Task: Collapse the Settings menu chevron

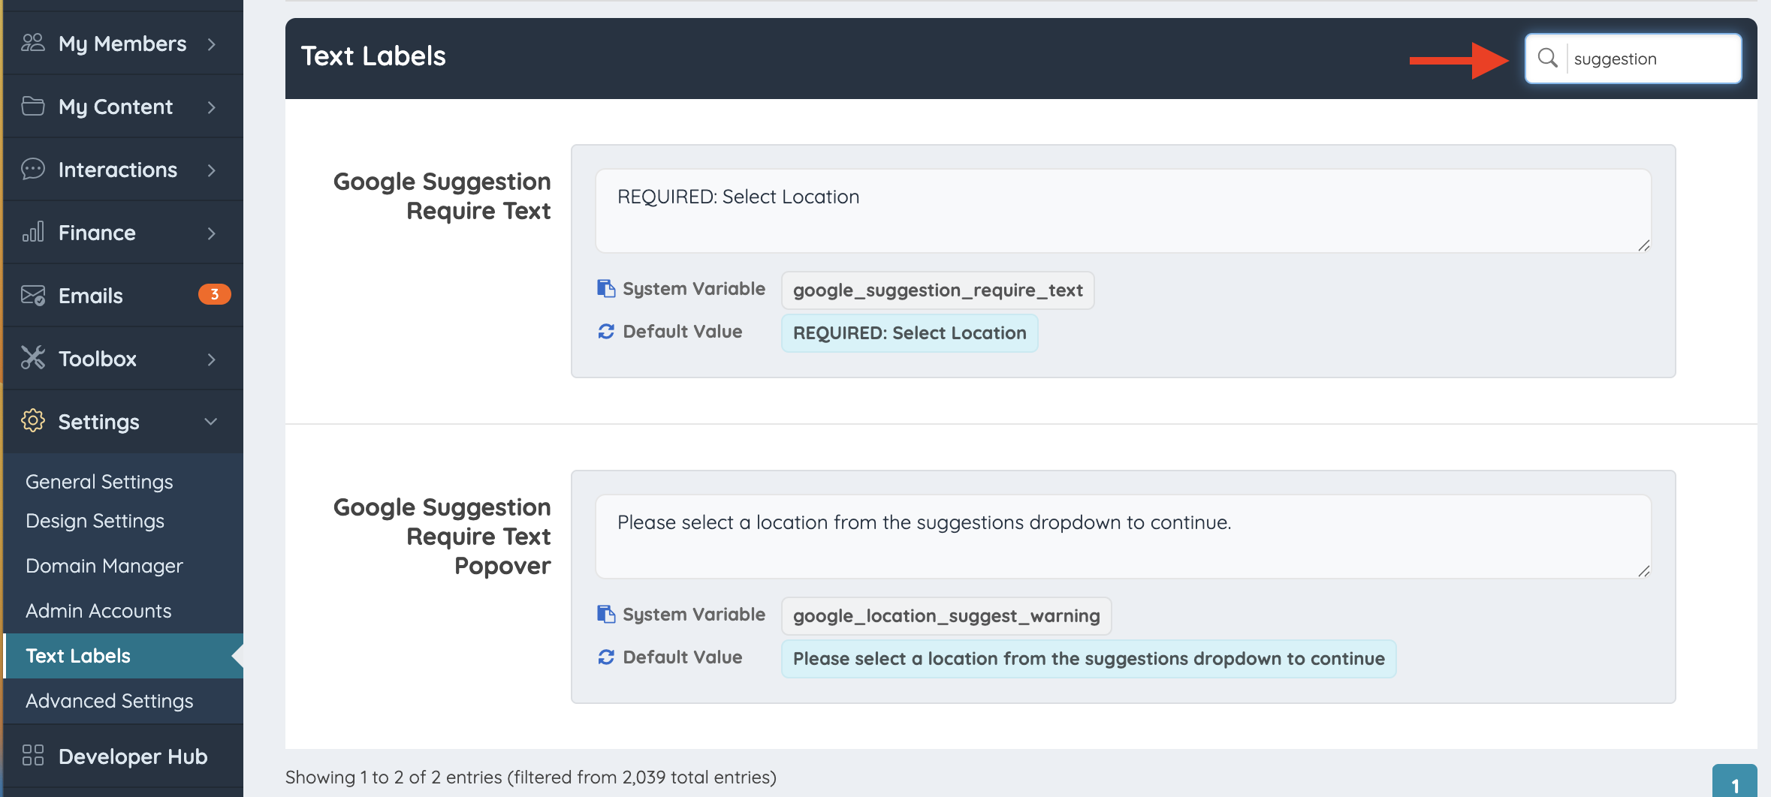Action: click(211, 422)
